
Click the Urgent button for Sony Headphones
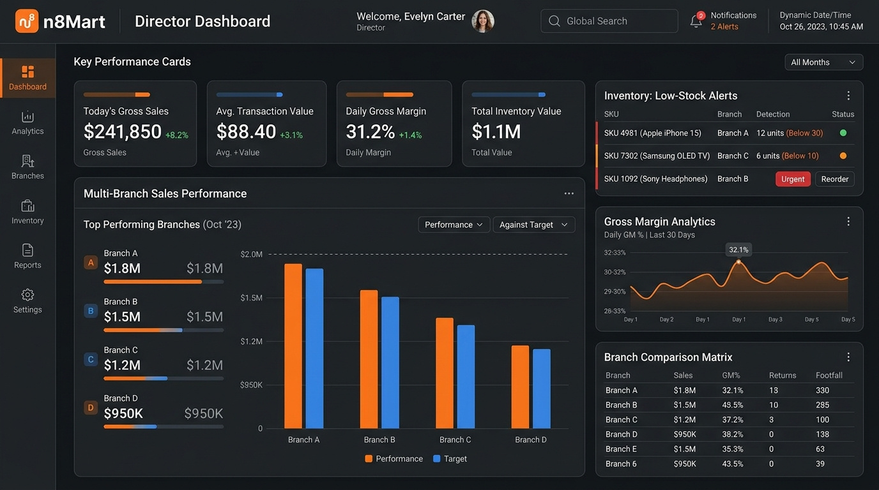click(x=793, y=179)
